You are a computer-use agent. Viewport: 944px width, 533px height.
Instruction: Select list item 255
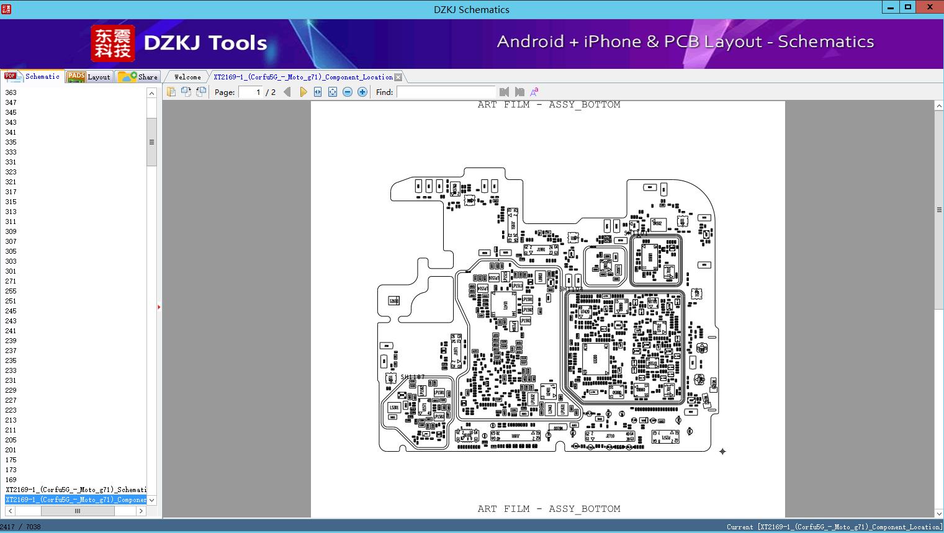click(11, 291)
